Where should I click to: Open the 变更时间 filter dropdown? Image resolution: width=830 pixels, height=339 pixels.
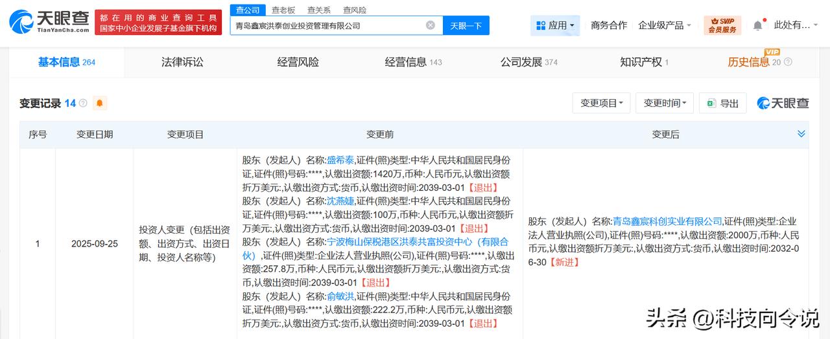665,103
